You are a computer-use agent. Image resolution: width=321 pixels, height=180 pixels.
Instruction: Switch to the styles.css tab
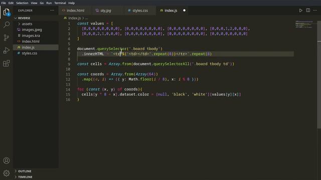(140, 10)
